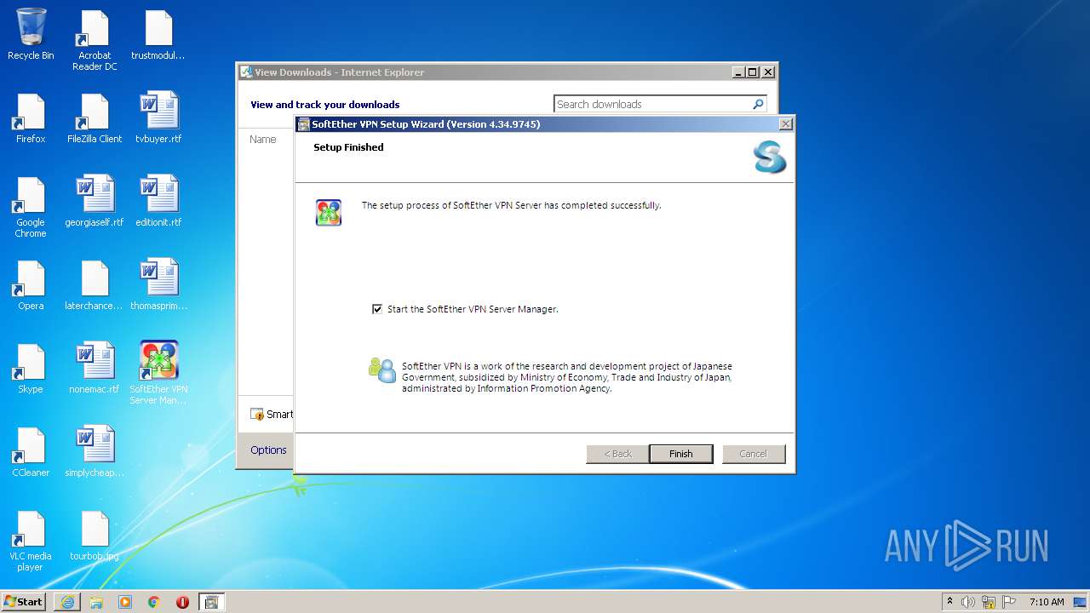Image resolution: width=1090 pixels, height=613 pixels.
Task: Launch CCleaner desktop shortcut
Action: [31, 451]
